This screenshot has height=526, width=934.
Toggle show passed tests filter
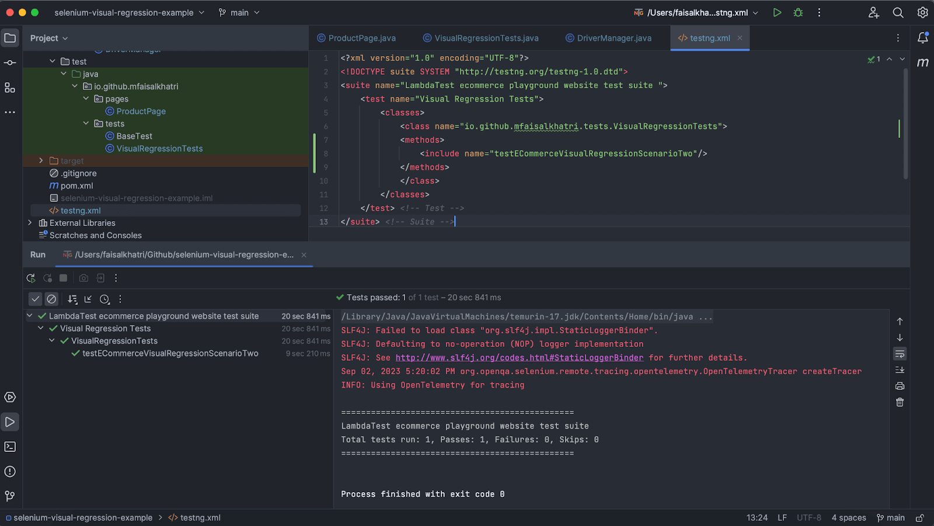point(35,299)
